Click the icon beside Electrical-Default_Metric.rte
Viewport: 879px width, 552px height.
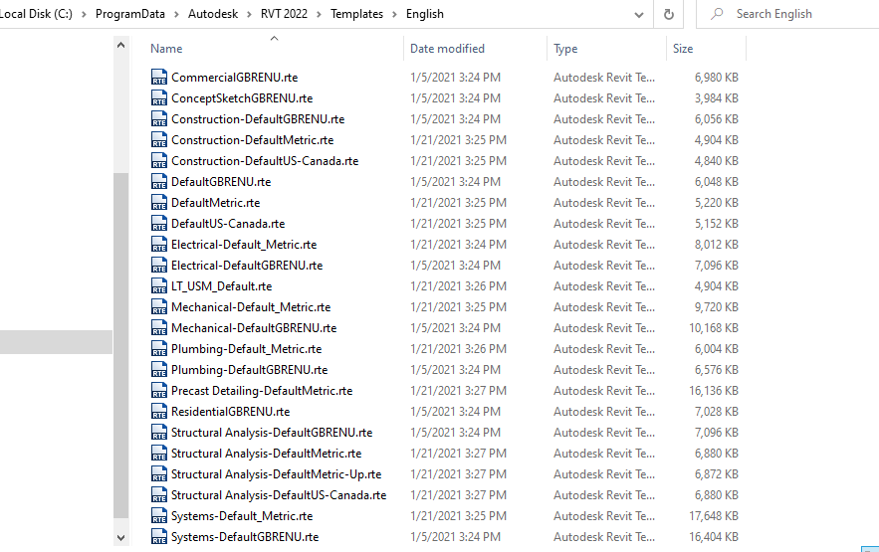coord(159,245)
